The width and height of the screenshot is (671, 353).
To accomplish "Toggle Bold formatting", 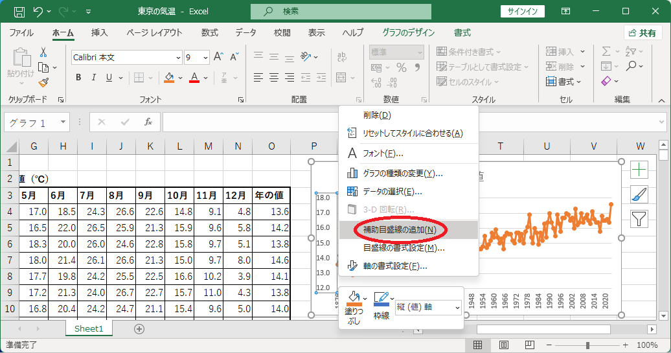I will pos(78,78).
